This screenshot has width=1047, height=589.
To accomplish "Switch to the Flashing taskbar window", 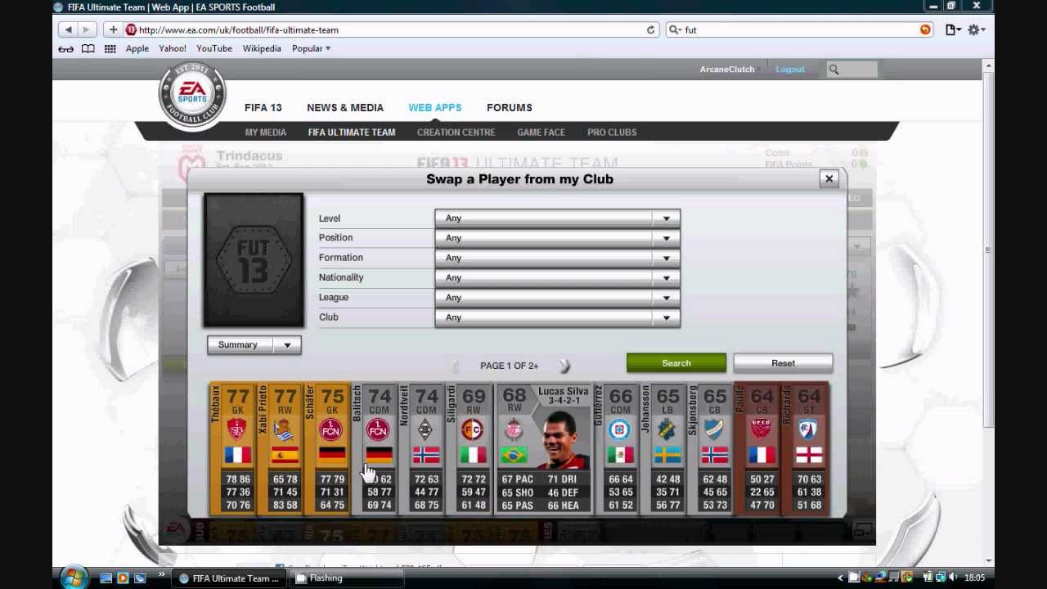I will [348, 578].
